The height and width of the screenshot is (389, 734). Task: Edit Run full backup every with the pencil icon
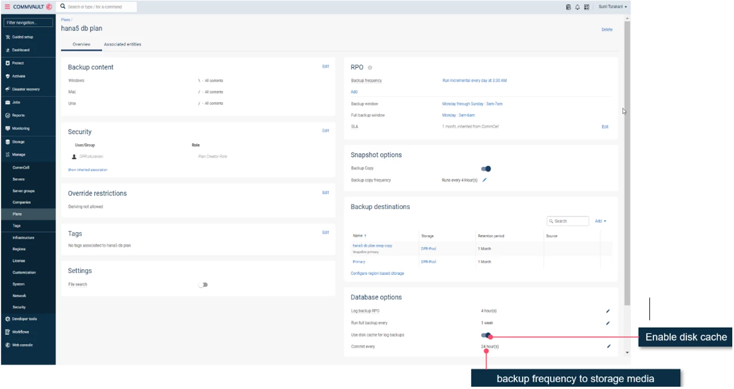click(608, 323)
